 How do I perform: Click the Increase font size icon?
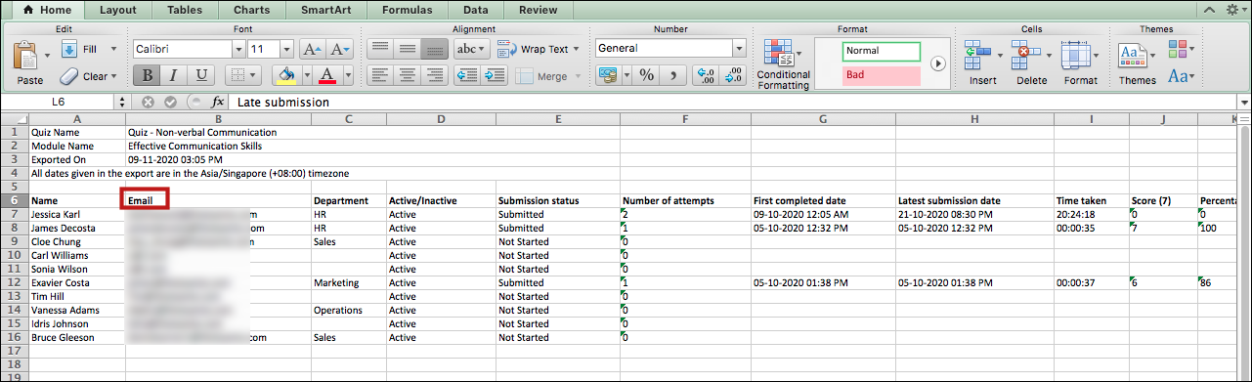coord(312,49)
